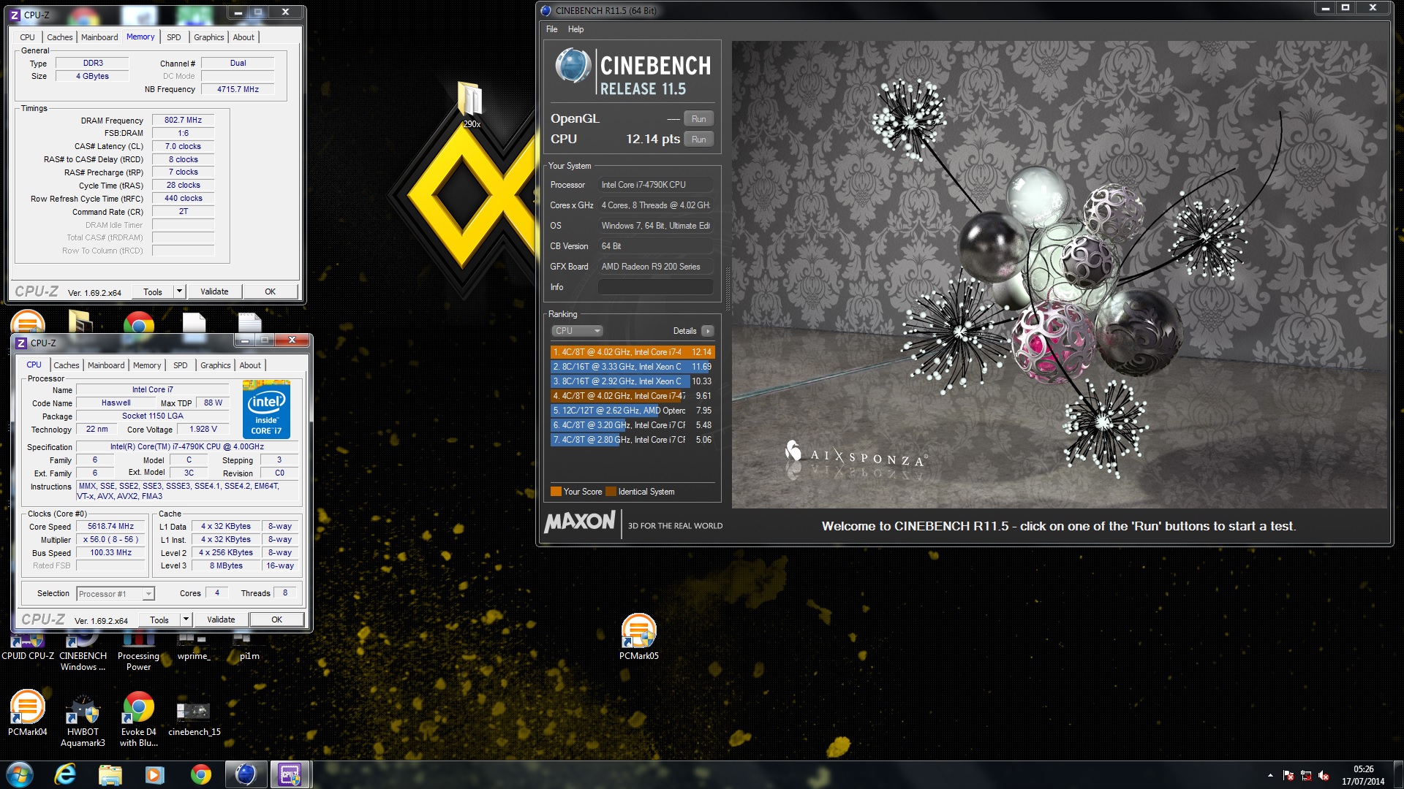Select ranking row 2 Xeon 11.69
The width and height of the screenshot is (1404, 789).
coord(632,367)
